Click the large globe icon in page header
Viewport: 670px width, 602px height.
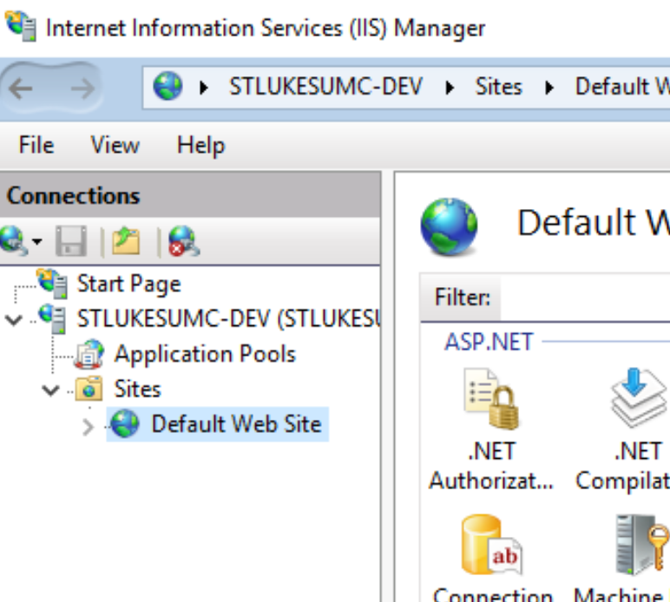point(449,226)
